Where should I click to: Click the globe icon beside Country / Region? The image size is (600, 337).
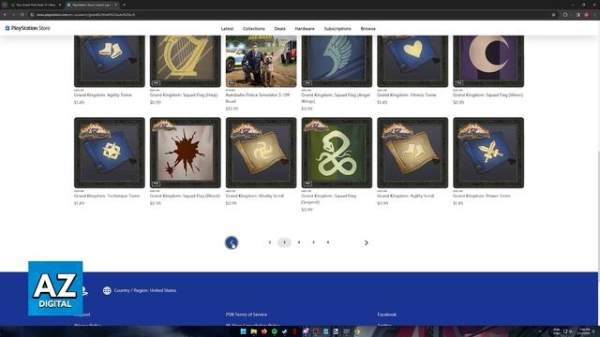(107, 290)
